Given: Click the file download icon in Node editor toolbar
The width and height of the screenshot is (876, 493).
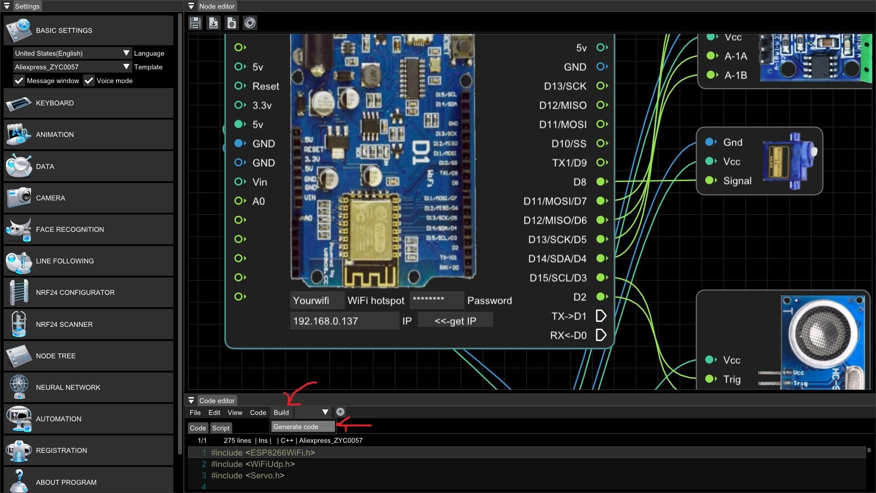Looking at the screenshot, I should (214, 23).
